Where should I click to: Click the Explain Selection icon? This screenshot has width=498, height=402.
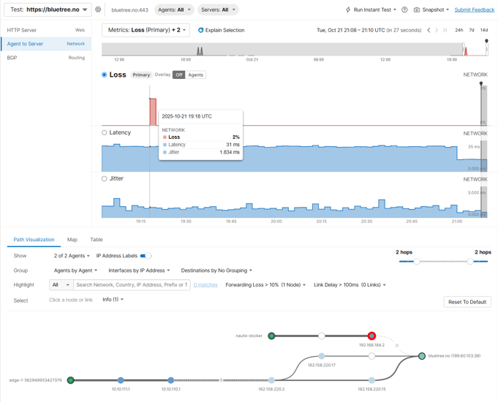click(x=201, y=31)
